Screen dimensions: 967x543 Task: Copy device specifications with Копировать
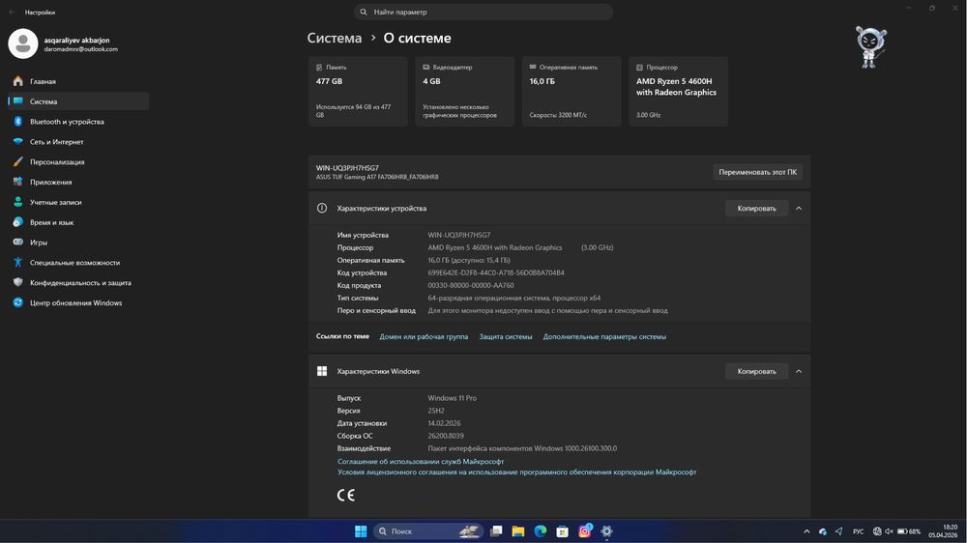coord(756,208)
